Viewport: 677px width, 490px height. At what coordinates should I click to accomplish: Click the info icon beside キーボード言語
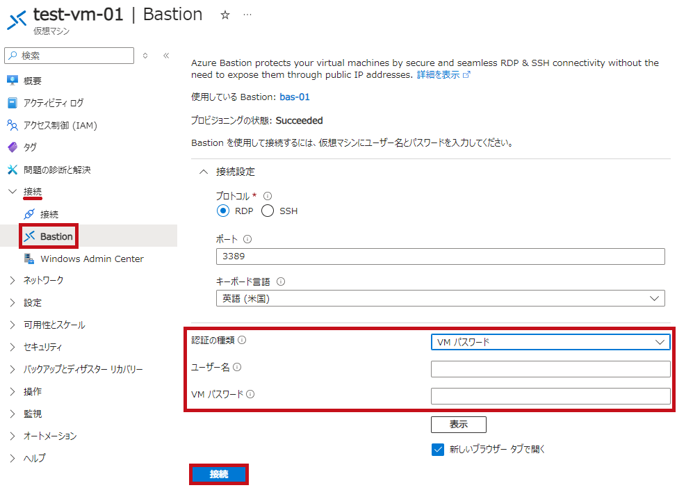pos(281,281)
